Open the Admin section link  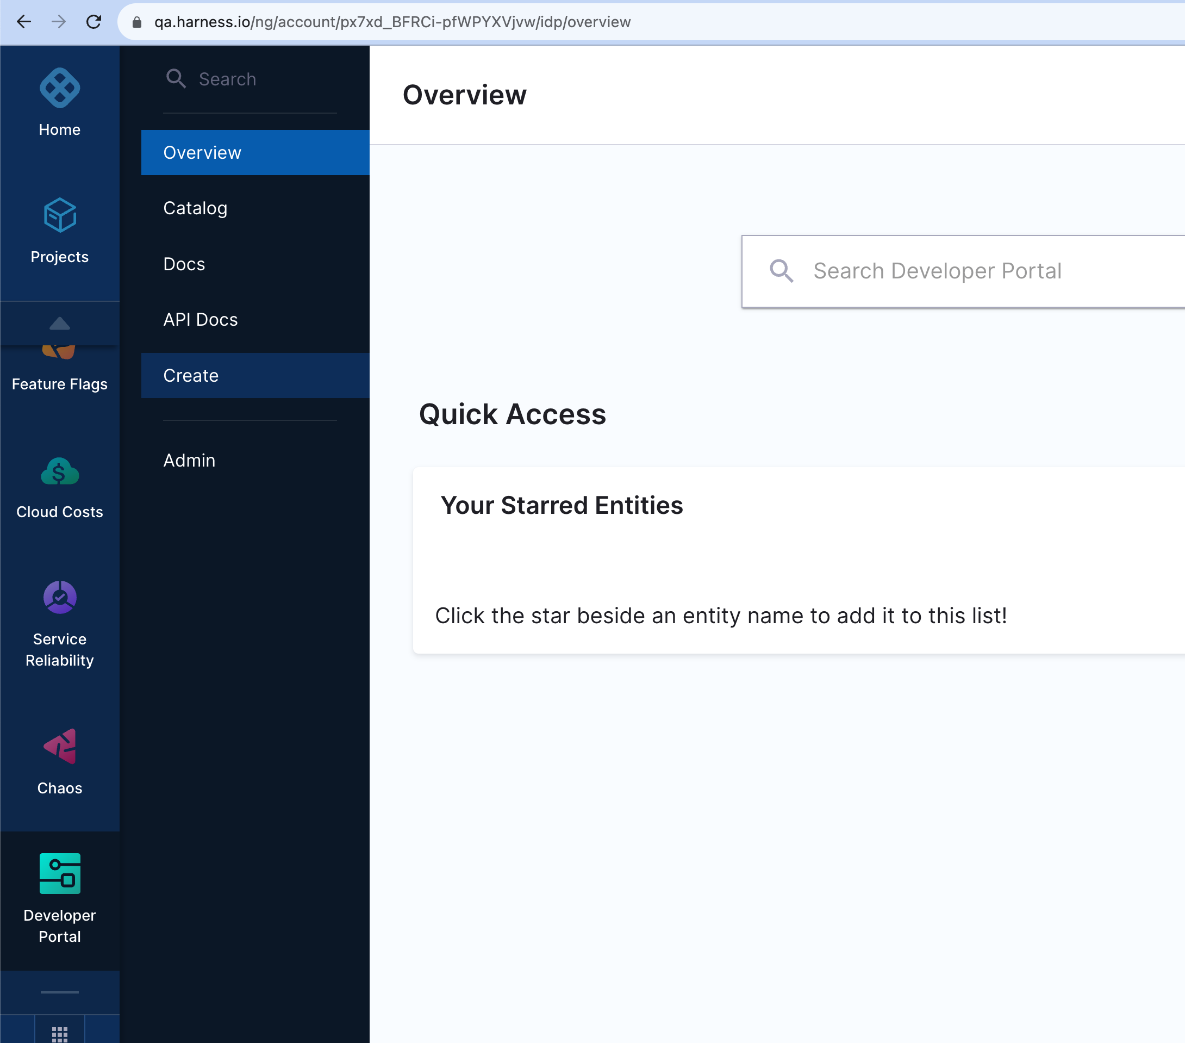click(x=189, y=460)
